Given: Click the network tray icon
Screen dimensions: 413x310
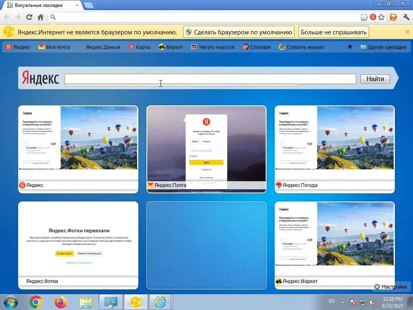Looking at the screenshot, I should pos(363,302).
